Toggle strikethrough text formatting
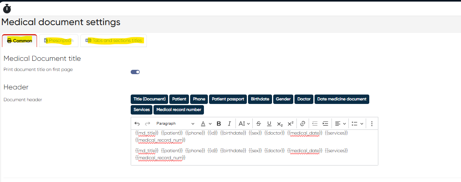This screenshot has width=461, height=182. [x=259, y=124]
